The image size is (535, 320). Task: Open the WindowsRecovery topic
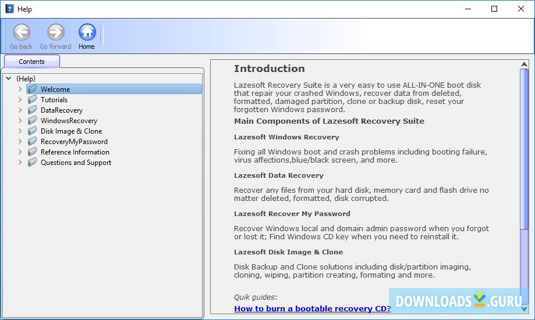click(69, 121)
